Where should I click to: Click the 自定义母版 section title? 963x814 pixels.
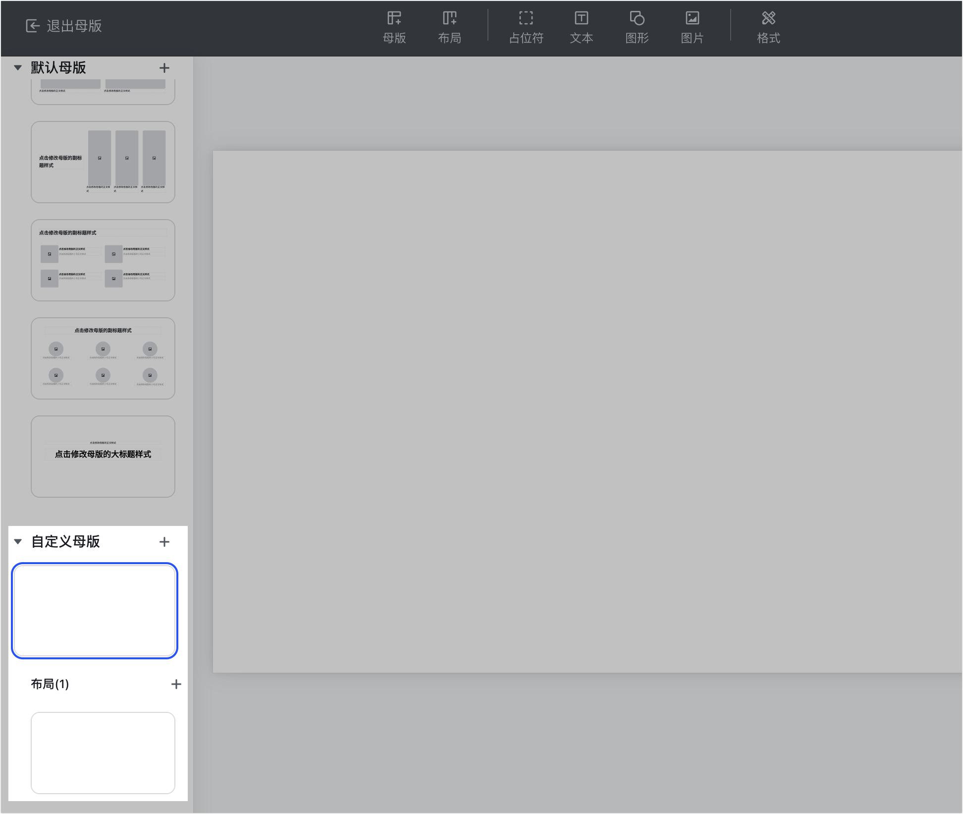coord(65,541)
